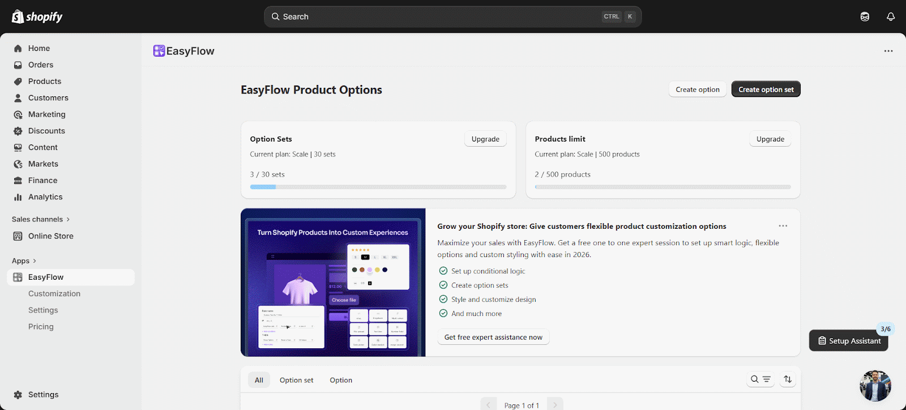The image size is (906, 410).
Task: Expand the Apps section chevron
Action: click(35, 261)
